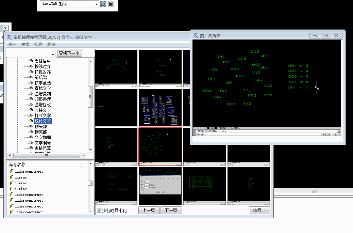Click the tree vertical scrollbar thumb
353x233 pixels.
pyautogui.click(x=90, y=97)
